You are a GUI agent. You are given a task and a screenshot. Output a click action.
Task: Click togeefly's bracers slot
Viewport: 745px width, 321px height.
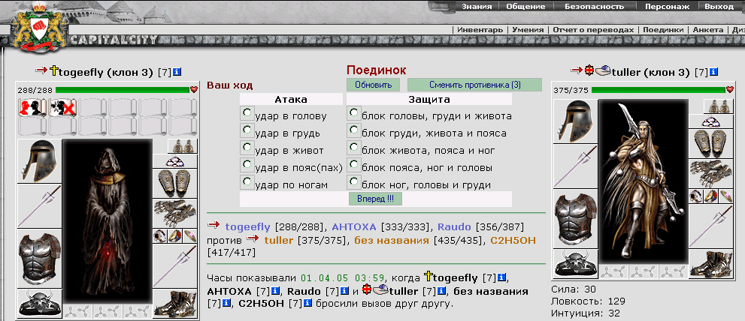[175, 184]
